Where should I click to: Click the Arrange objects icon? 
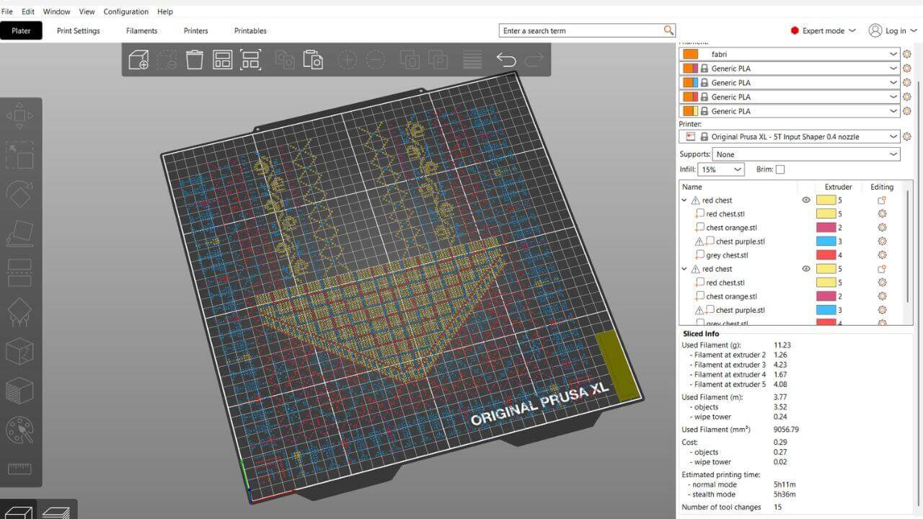222,59
